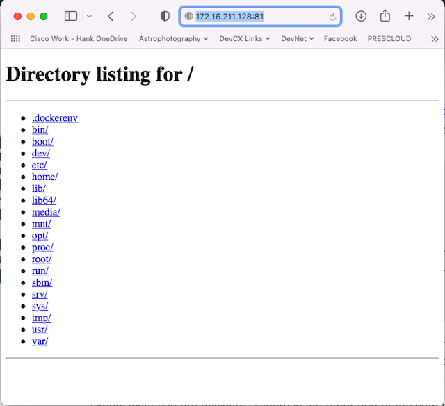This screenshot has height=406, width=445.
Task: Open the sidebar tab group dropdown
Action: coord(89,16)
